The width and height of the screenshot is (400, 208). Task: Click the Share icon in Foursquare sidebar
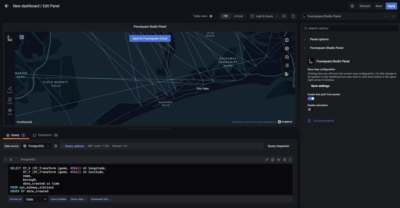pyautogui.click(x=10, y=90)
